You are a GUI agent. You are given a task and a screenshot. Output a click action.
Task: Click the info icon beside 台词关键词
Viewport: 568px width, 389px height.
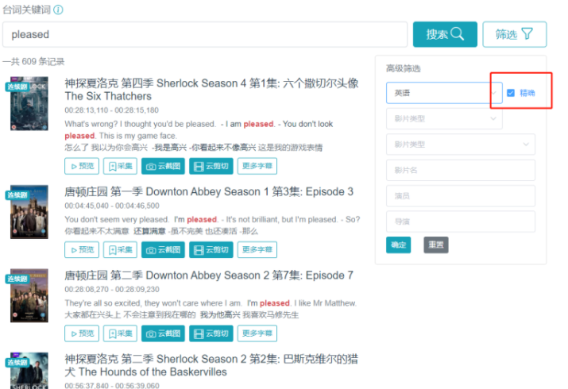(x=59, y=10)
